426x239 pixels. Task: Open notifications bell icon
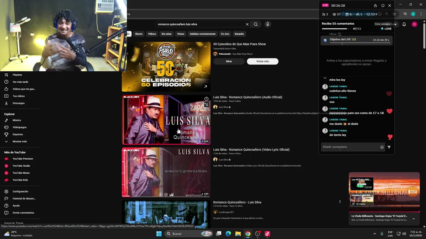tap(404, 24)
